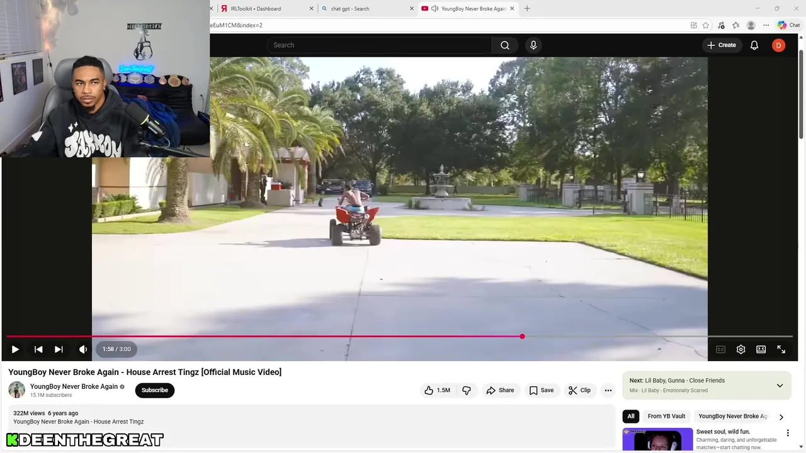Open options for Sweet soul, wild fun ad

(787, 433)
